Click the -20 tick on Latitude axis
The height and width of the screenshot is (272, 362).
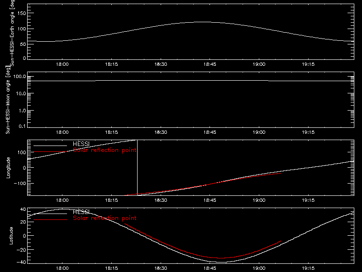22,250
